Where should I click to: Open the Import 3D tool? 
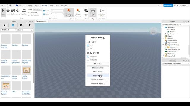point(86,12)
